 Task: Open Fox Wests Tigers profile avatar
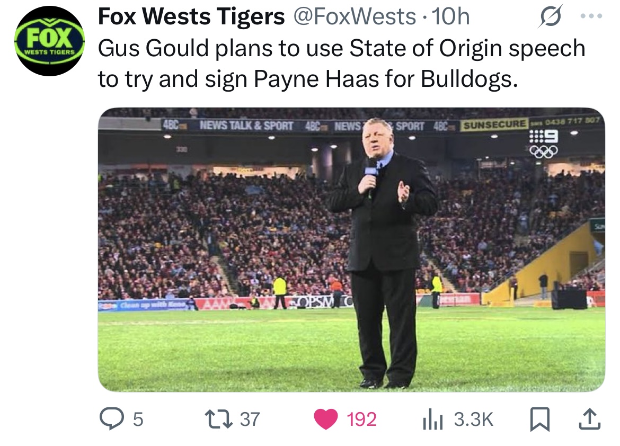[49, 41]
